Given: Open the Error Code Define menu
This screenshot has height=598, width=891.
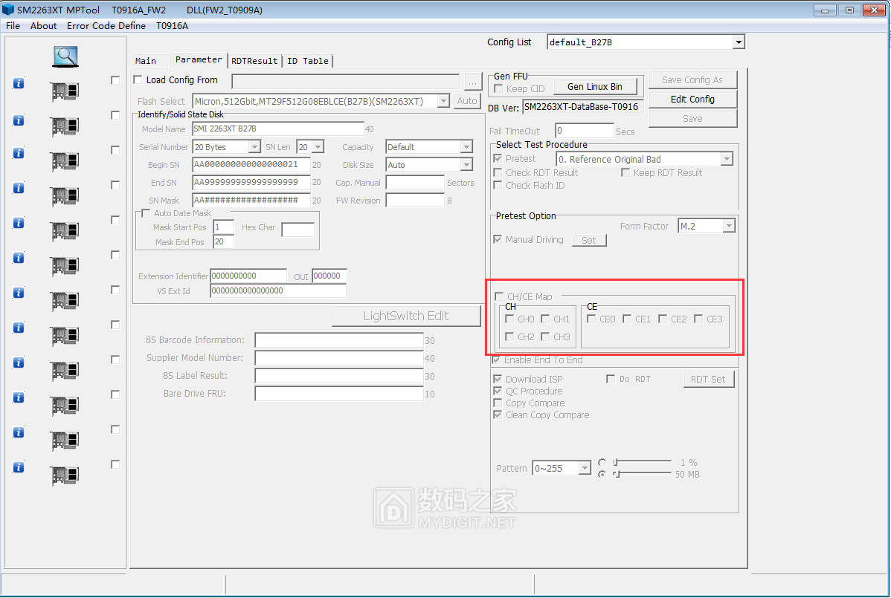Looking at the screenshot, I should 106,25.
